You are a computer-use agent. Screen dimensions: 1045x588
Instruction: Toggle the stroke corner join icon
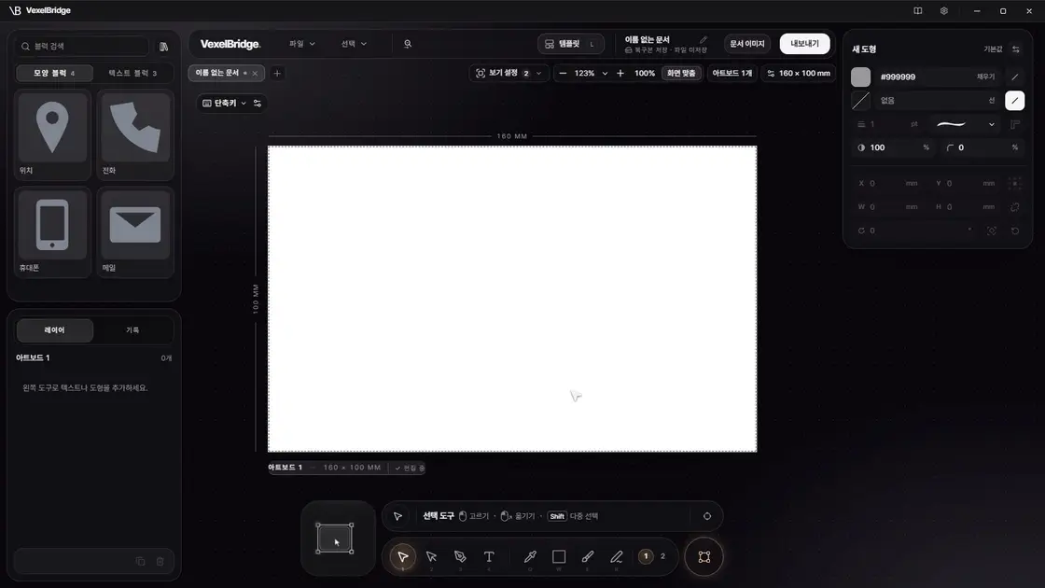[x=1015, y=124]
